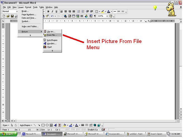Screen dimensions: 183x138
Task: Choose the Select Objects pointer tool
Action: click(x=12, y=125)
